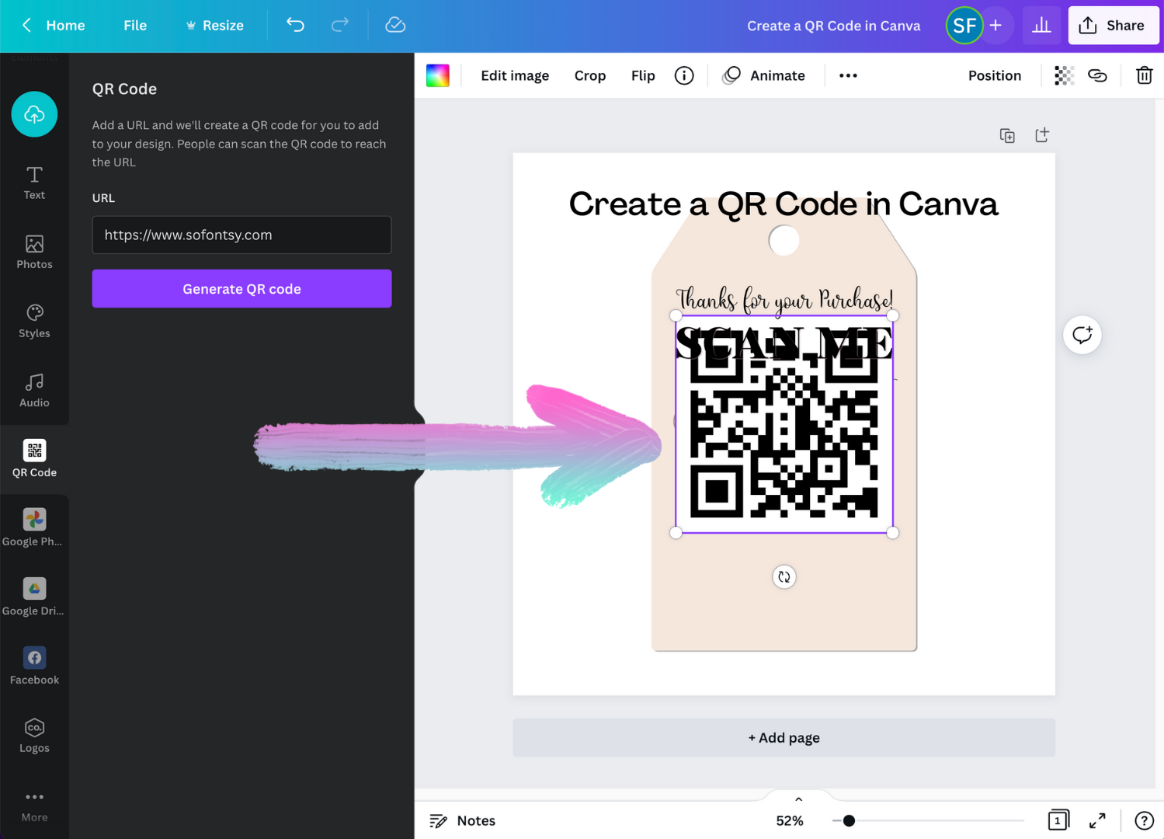Open the Resize menu
This screenshot has width=1164, height=839.
coord(215,26)
